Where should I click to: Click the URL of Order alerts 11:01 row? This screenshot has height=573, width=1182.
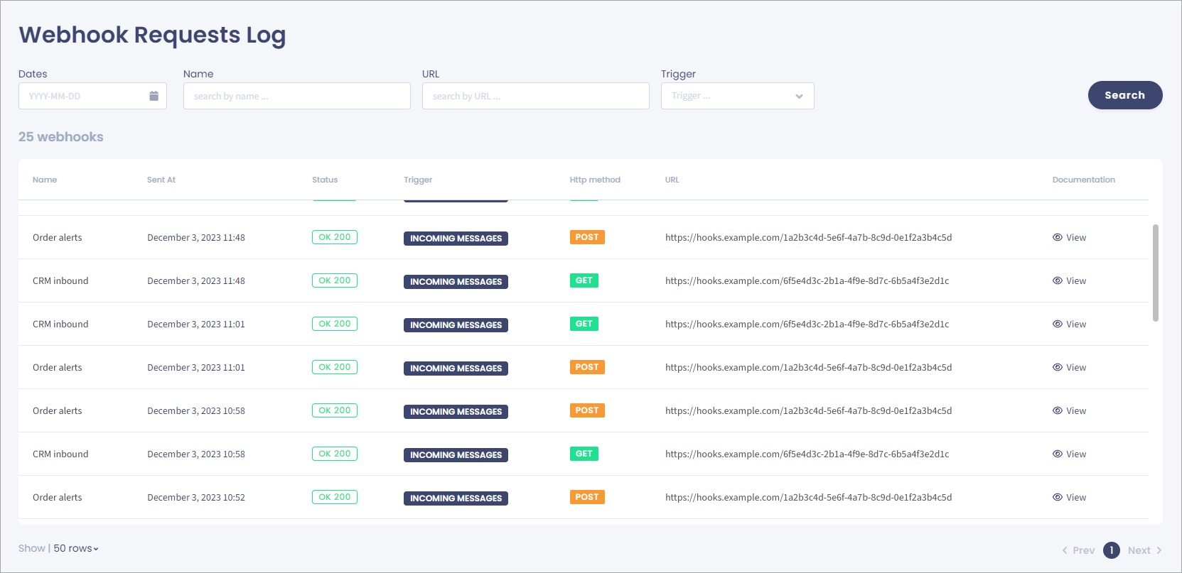coord(809,368)
